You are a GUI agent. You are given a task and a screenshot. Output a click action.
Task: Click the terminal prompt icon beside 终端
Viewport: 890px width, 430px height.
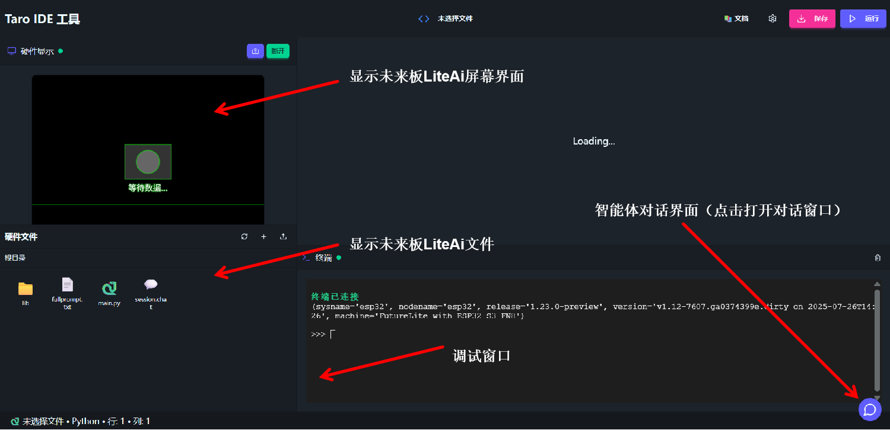306,258
